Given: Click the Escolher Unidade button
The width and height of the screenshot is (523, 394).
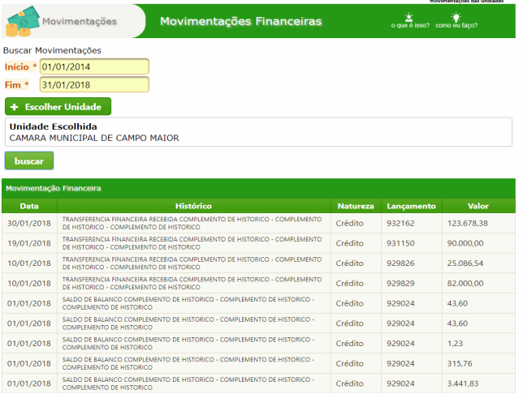Looking at the screenshot, I should [58, 107].
